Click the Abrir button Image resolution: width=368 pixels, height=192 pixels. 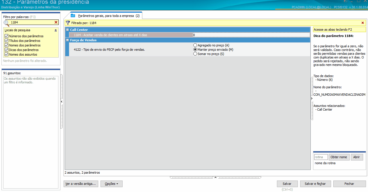(x=357, y=157)
